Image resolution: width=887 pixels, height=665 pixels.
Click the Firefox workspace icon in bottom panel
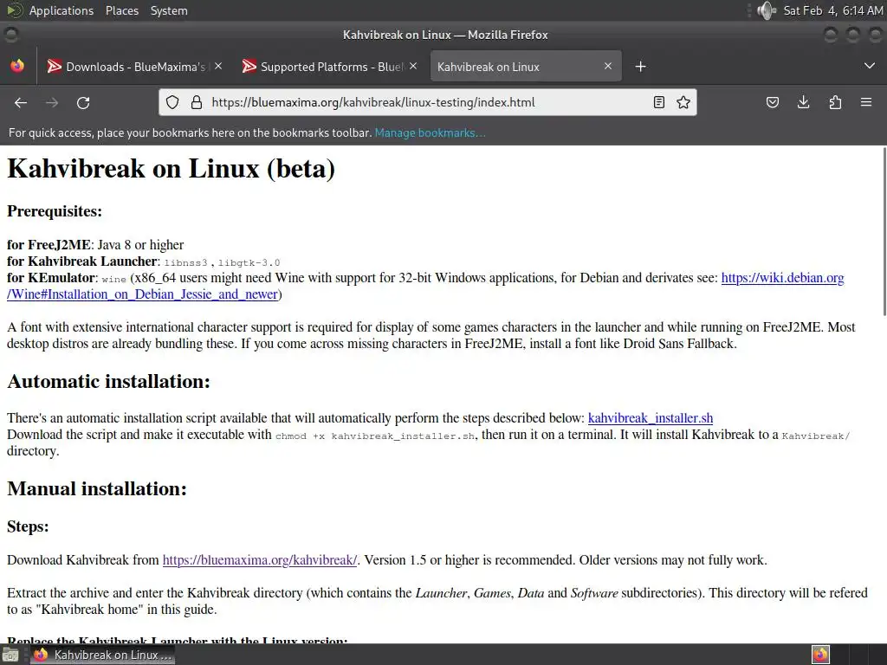[820, 655]
